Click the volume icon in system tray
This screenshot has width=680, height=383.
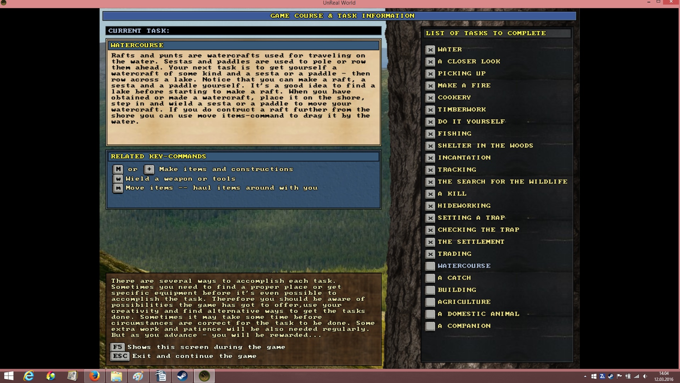click(645, 376)
